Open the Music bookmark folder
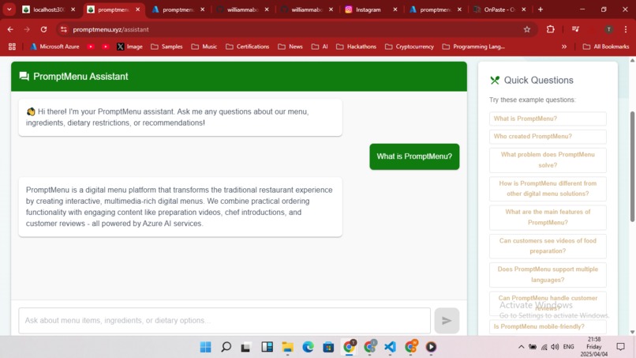This screenshot has height=358, width=636. coord(204,47)
